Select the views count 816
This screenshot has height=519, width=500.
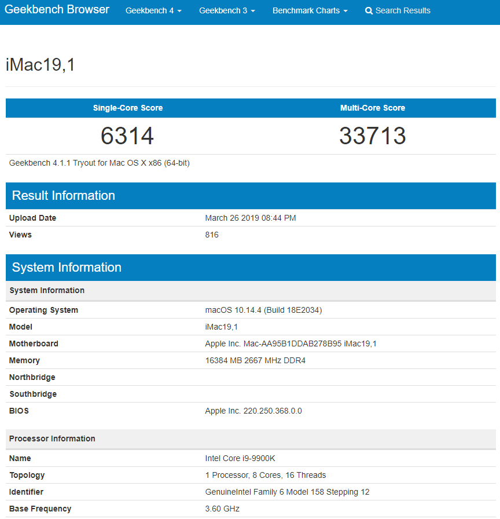pyautogui.click(x=212, y=235)
